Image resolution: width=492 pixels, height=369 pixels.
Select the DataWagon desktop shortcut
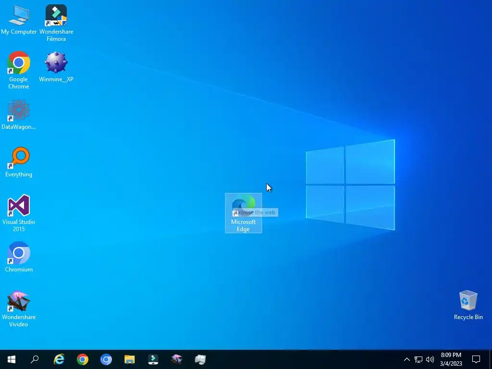coord(19,114)
